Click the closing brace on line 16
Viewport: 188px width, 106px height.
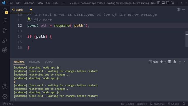[x=28, y=48]
